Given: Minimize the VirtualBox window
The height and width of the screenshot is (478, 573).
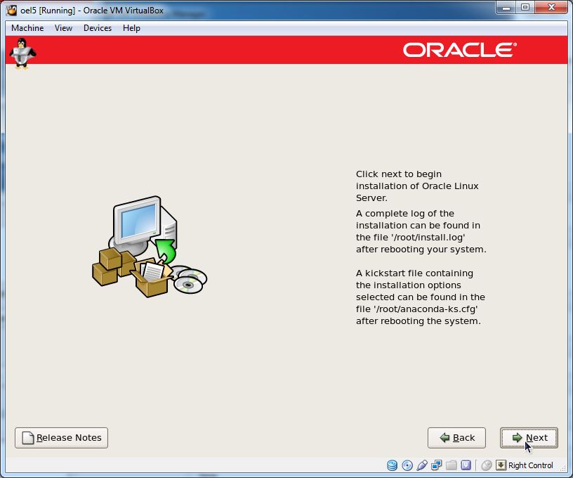Looking at the screenshot, I should 506,7.
